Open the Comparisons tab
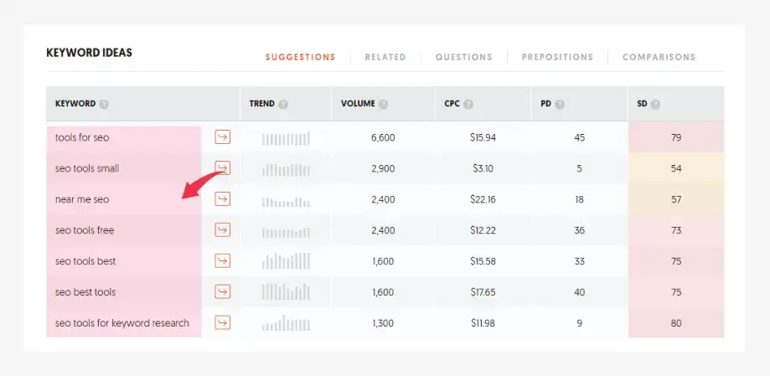The image size is (770, 376). click(x=659, y=57)
